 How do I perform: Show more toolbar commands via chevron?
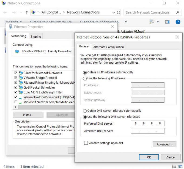tap(126, 22)
